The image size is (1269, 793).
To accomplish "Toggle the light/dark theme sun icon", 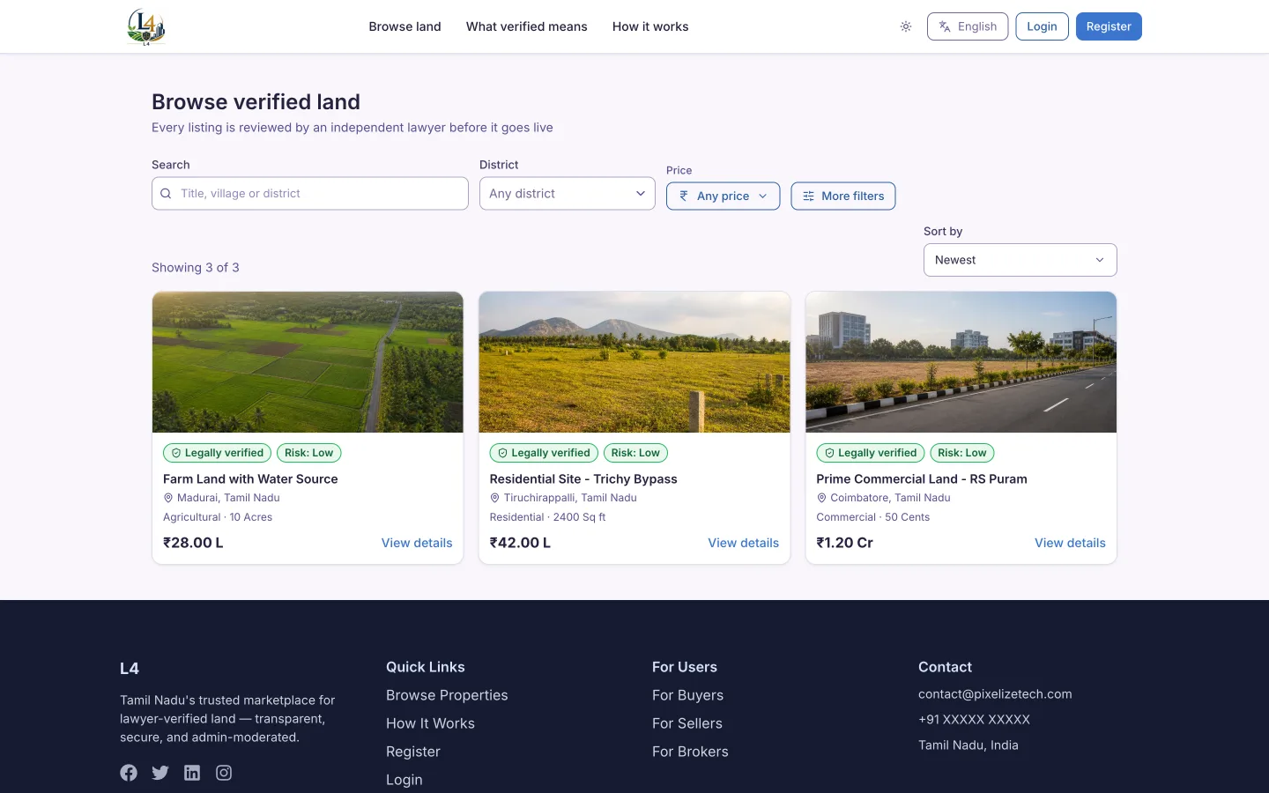I will tap(905, 26).
